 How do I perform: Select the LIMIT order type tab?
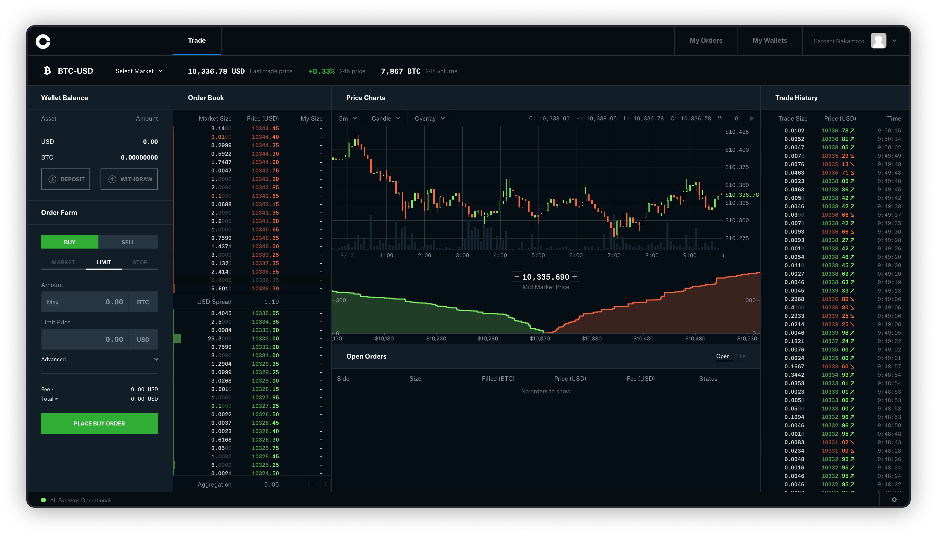click(x=103, y=262)
